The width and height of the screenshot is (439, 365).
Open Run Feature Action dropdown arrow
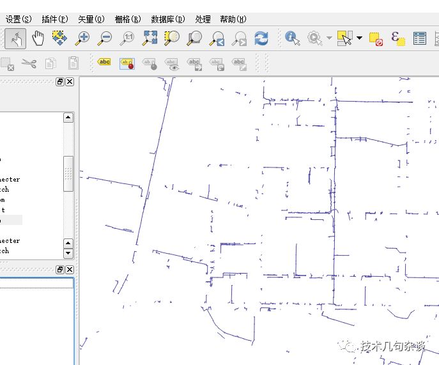tap(329, 38)
